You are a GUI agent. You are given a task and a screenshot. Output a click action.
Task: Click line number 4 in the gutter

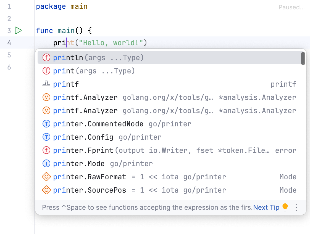click(x=9, y=42)
